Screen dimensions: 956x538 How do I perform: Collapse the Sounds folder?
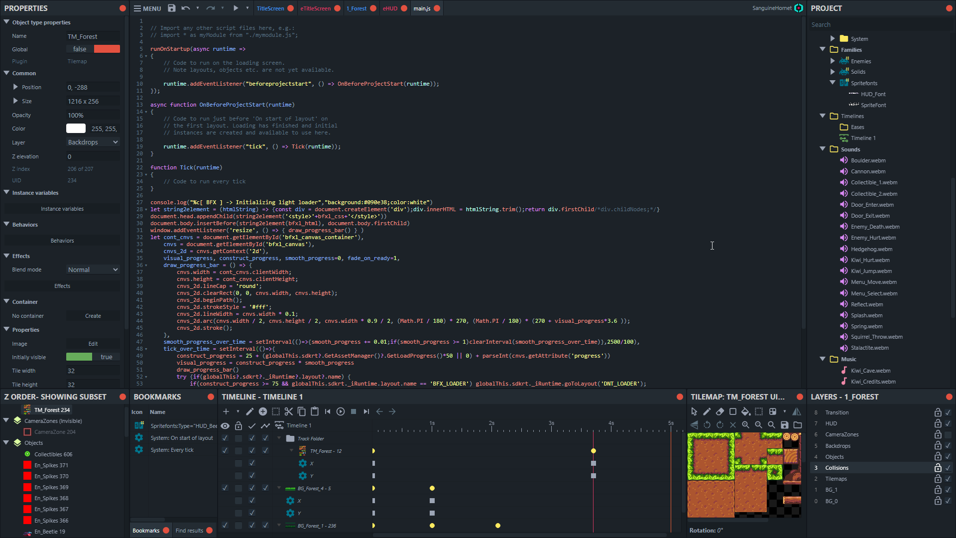pos(823,149)
